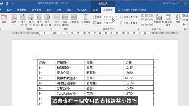Click the 產品 header cell

click(x=104, y=62)
